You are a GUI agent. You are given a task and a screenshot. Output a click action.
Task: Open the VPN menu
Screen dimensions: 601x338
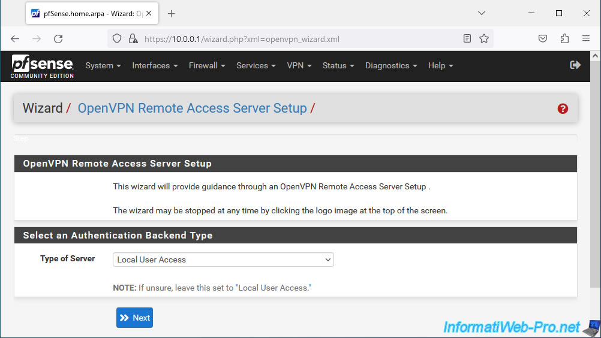pyautogui.click(x=299, y=65)
